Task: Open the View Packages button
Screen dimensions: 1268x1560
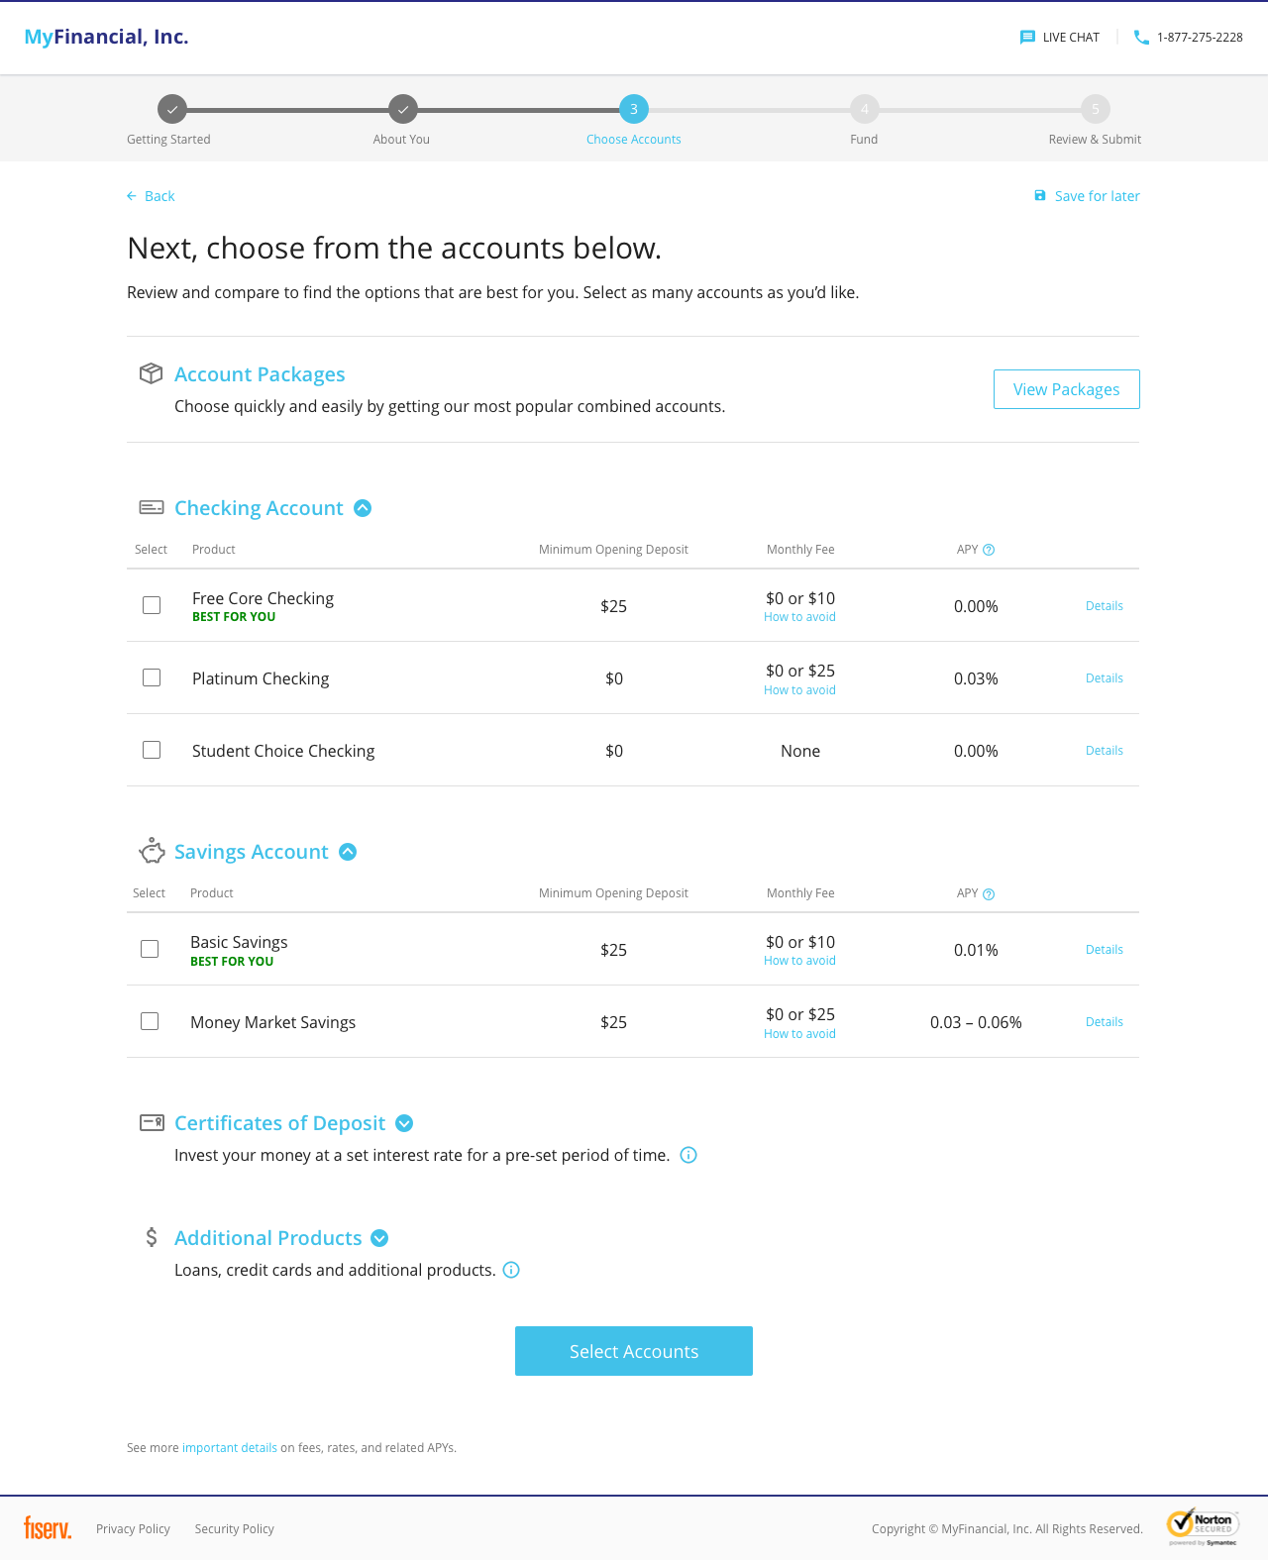Action: [x=1066, y=389]
